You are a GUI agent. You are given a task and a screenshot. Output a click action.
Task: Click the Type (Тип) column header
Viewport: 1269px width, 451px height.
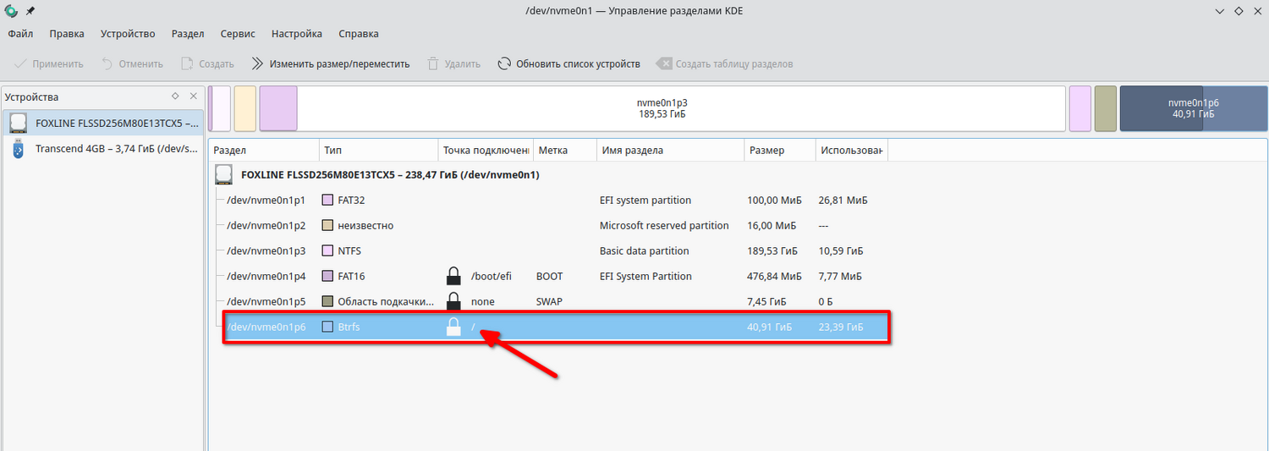332,151
